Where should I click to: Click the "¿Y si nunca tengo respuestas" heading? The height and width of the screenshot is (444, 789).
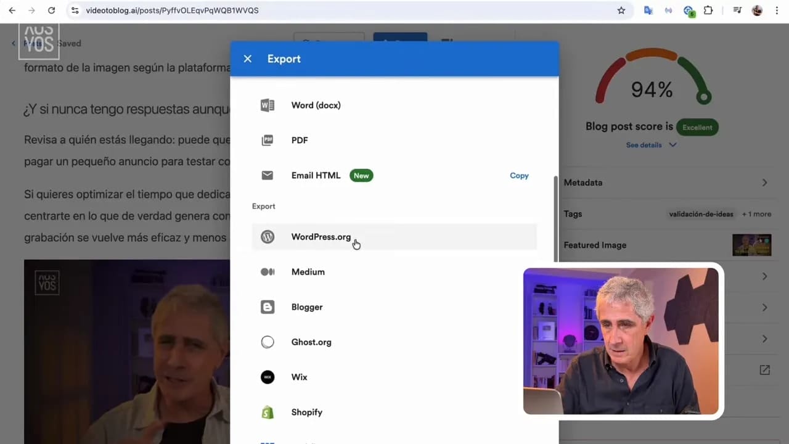pyautogui.click(x=126, y=109)
